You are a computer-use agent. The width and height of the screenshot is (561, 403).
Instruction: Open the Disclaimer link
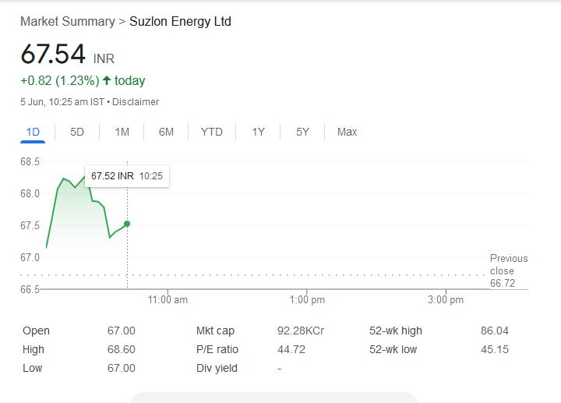[x=137, y=102]
